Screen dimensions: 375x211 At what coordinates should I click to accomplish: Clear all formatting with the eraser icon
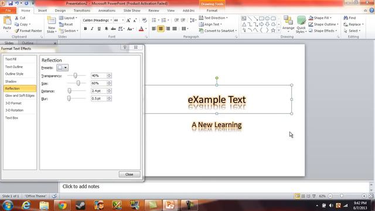(144, 21)
